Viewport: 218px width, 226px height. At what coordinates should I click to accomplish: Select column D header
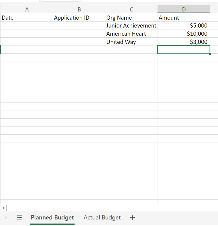[184, 9]
